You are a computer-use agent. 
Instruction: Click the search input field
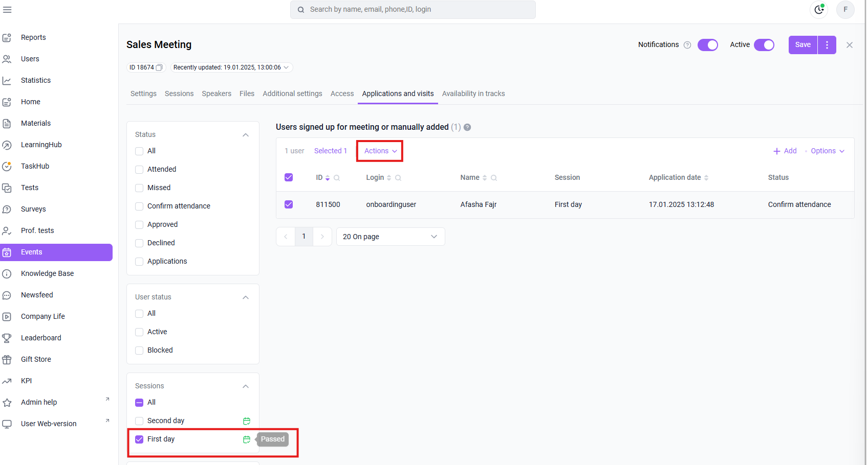[413, 10]
